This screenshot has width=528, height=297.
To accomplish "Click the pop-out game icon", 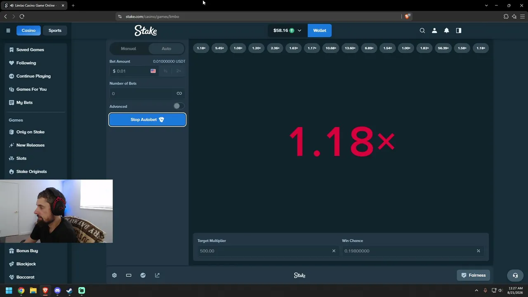I will coord(157,275).
